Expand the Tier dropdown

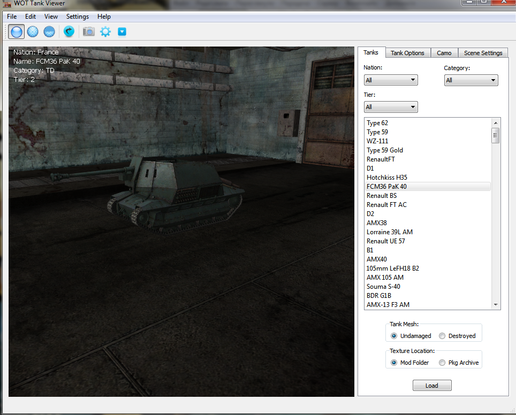(391, 107)
